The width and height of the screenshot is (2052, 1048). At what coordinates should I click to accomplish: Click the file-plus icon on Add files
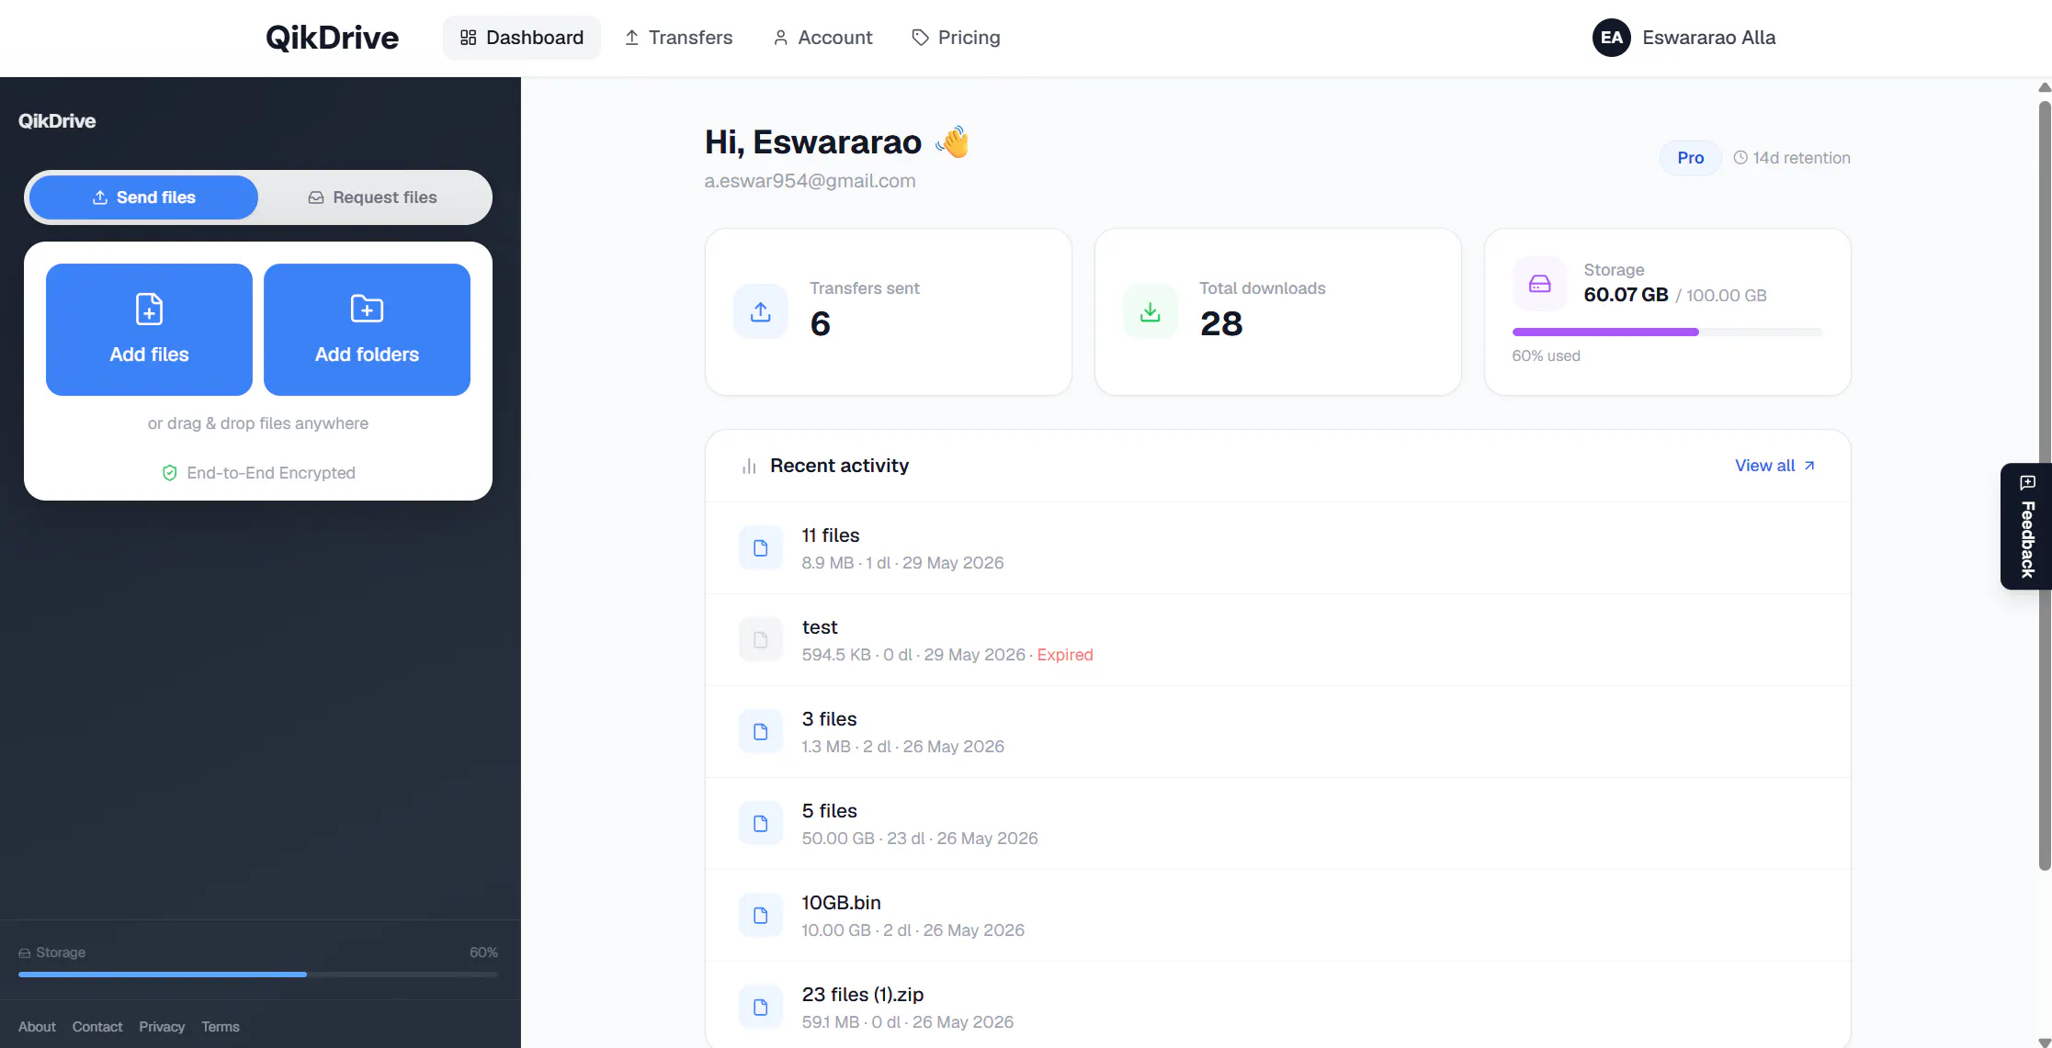(x=149, y=310)
